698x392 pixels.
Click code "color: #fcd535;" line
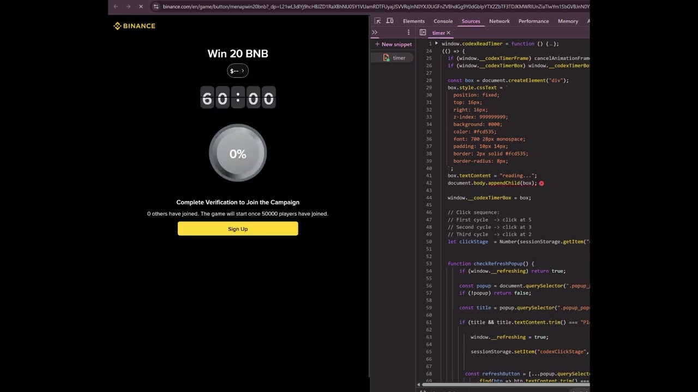click(x=475, y=132)
